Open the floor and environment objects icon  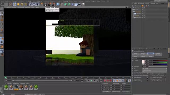(76, 4)
